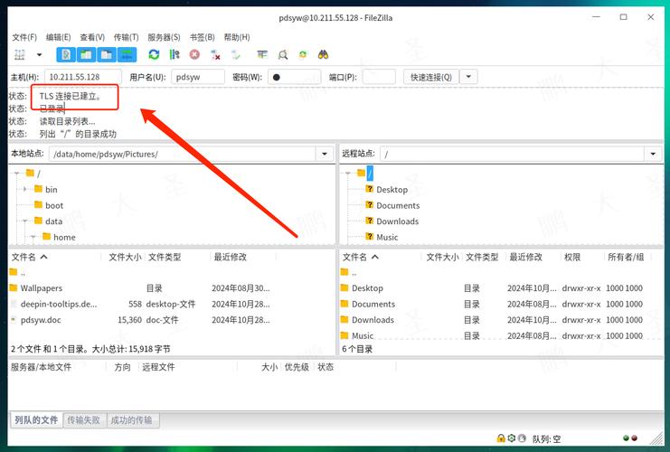Open the directory listing filters

coord(262,54)
